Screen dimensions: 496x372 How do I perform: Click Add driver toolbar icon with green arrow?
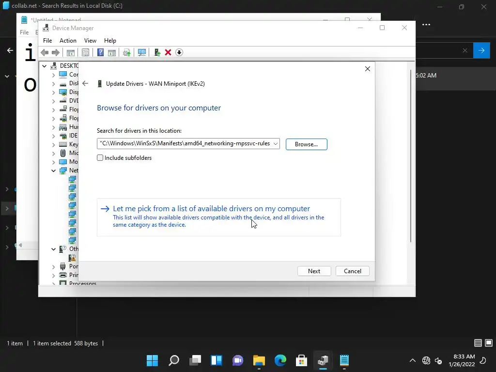pyautogui.click(x=157, y=52)
